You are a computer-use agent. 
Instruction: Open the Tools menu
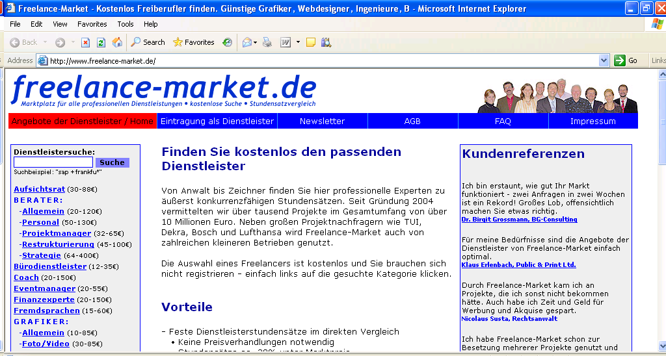click(x=126, y=24)
